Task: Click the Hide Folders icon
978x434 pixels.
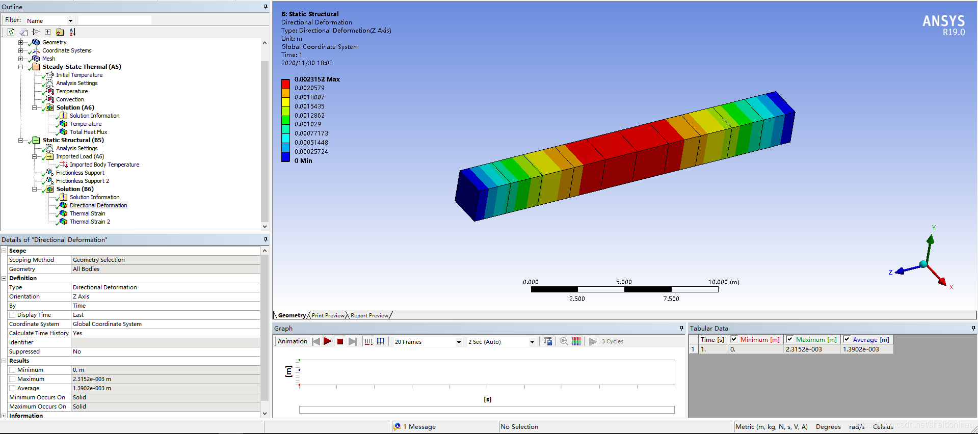Action: coord(60,32)
